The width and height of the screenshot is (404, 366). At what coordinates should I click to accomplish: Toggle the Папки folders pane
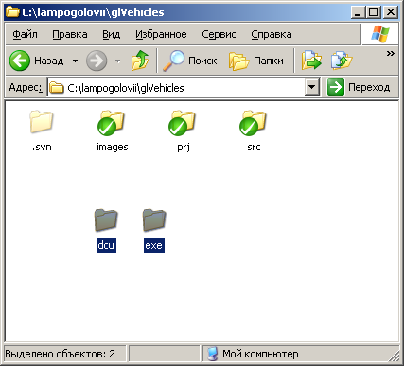point(256,61)
